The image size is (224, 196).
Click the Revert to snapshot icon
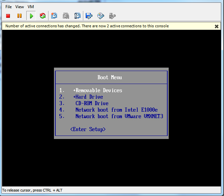pyautogui.click(x=66, y=16)
